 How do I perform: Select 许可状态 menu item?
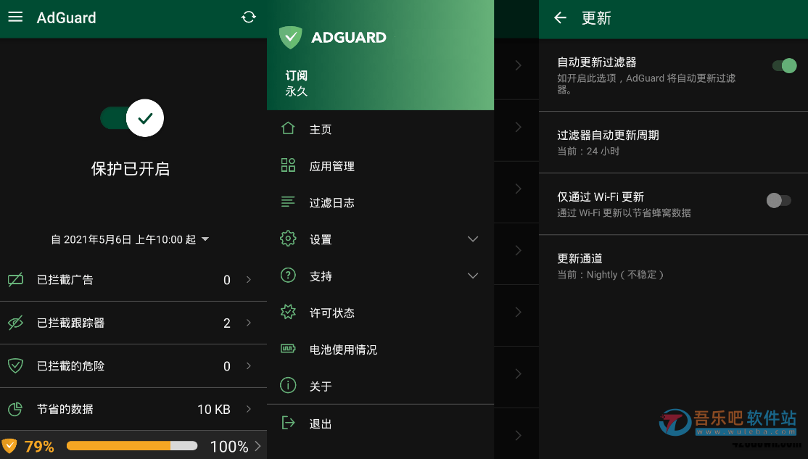tap(380, 313)
